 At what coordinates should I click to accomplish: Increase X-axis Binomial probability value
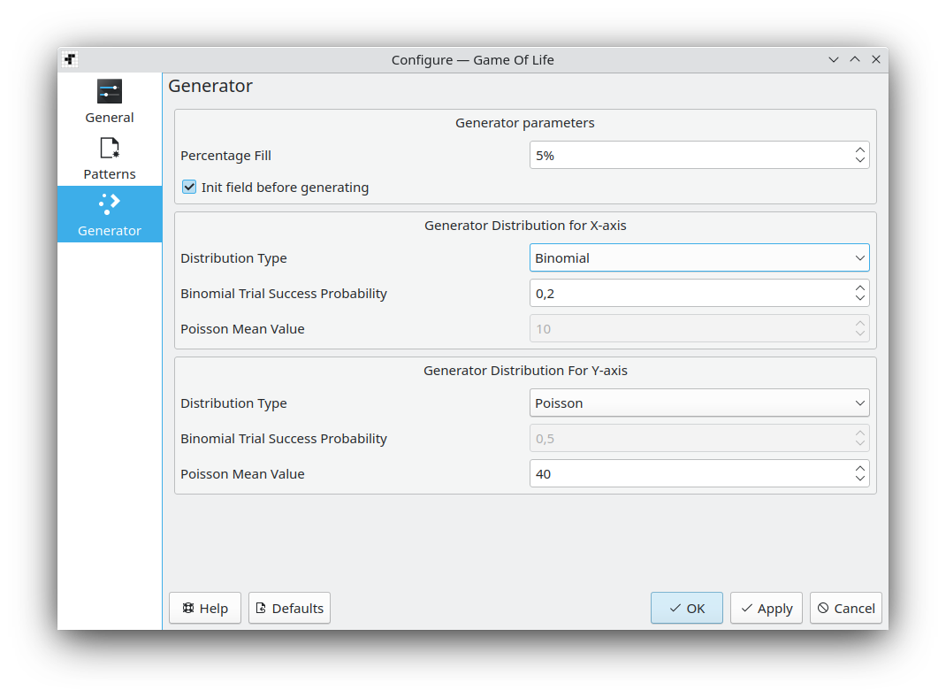click(859, 288)
